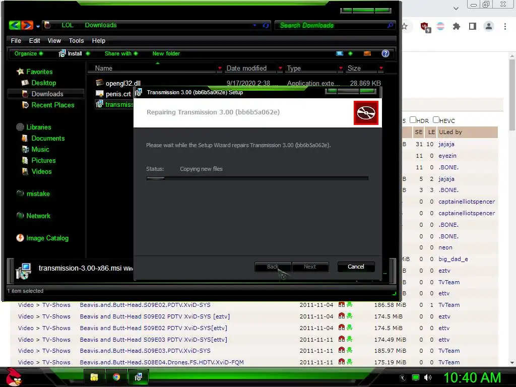
Task: Select Favorites in navigation pane
Action: click(35, 72)
